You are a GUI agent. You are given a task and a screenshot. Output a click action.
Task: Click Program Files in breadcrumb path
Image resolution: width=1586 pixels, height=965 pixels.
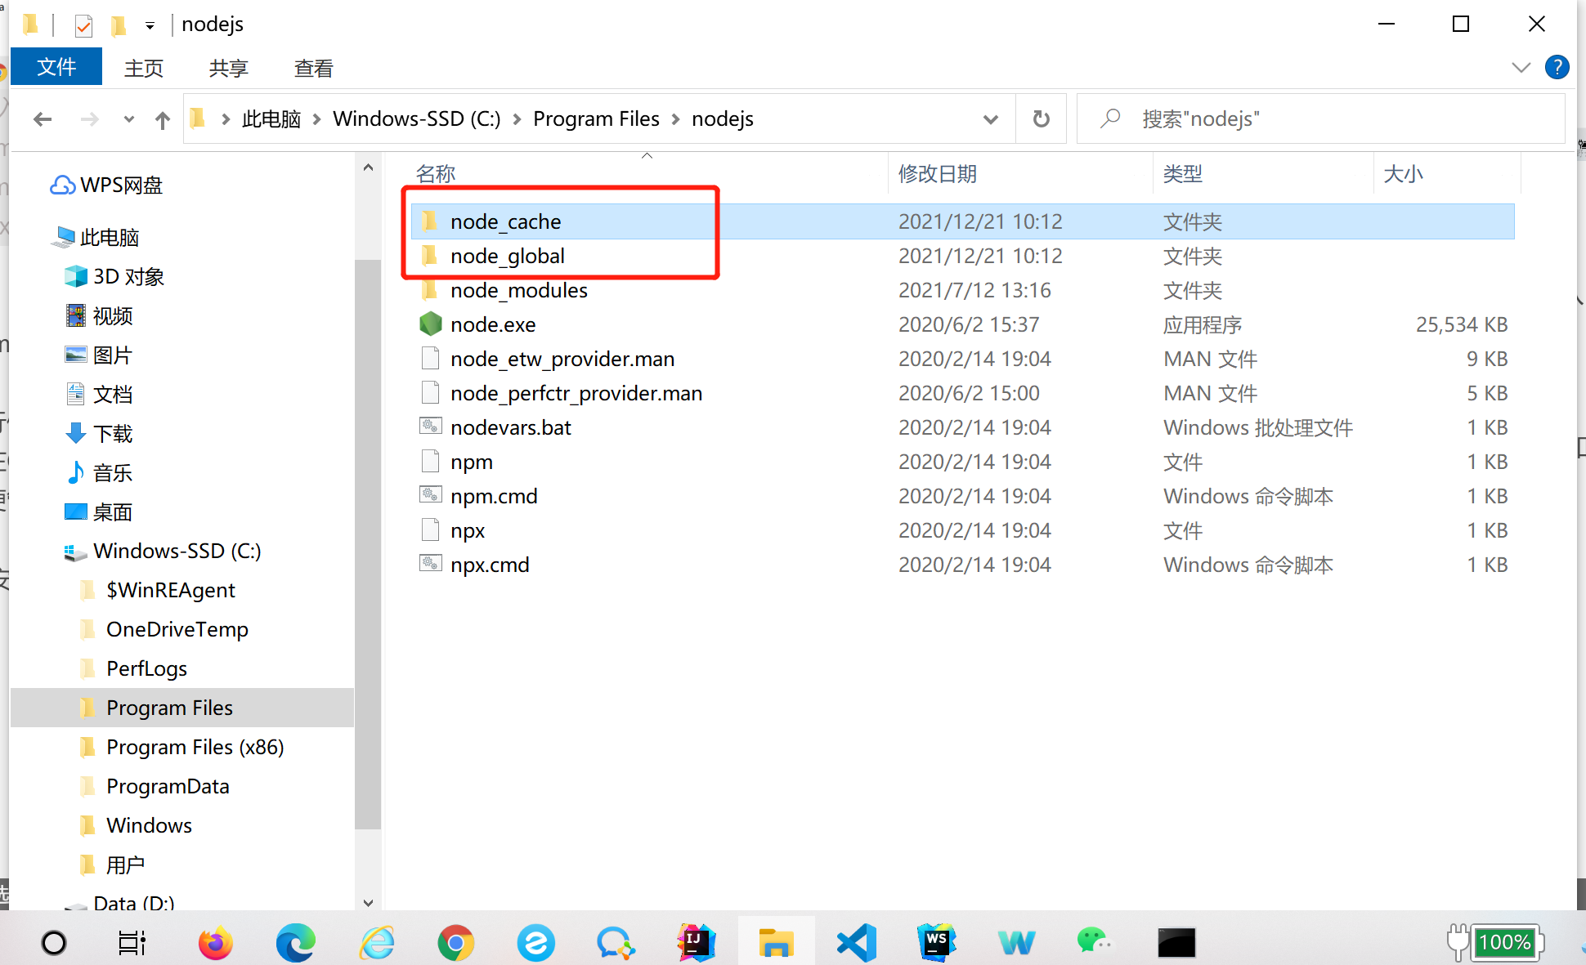coord(596,119)
